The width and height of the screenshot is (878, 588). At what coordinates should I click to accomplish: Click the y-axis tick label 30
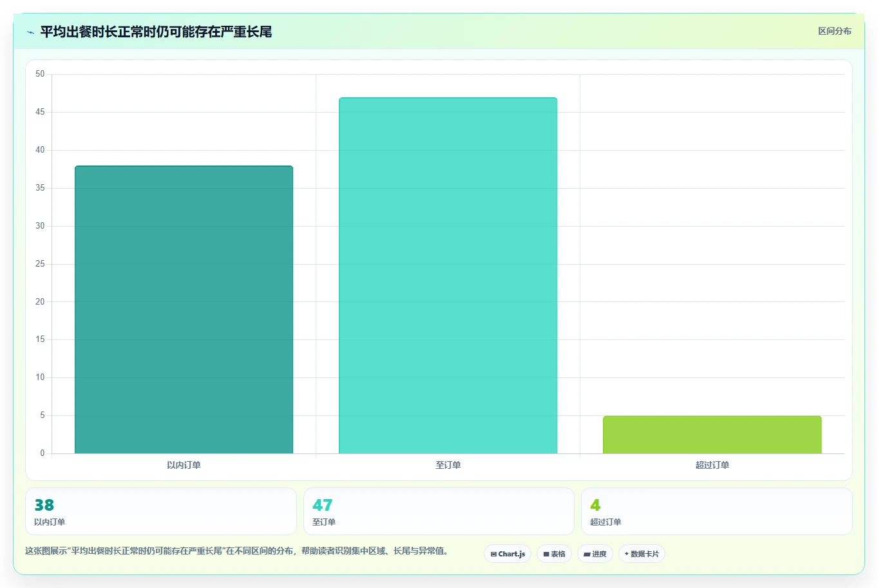tap(40, 226)
